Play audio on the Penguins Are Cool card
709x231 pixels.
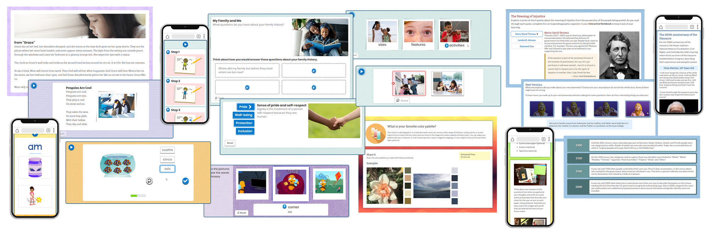34,85
